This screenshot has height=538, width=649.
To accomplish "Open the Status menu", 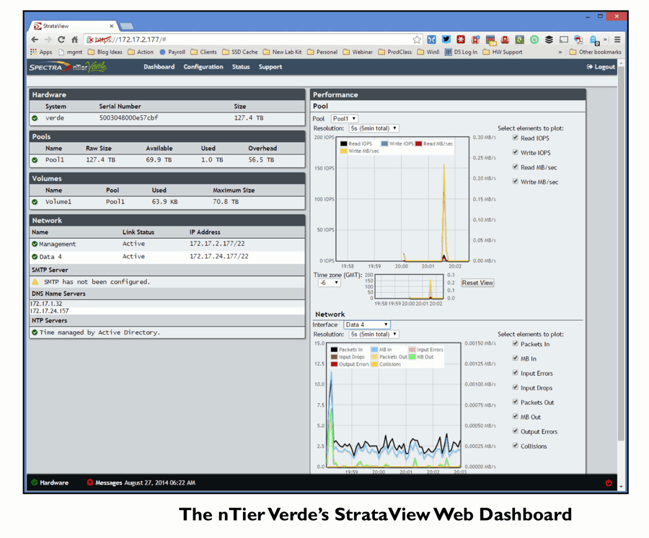I will pyautogui.click(x=241, y=66).
